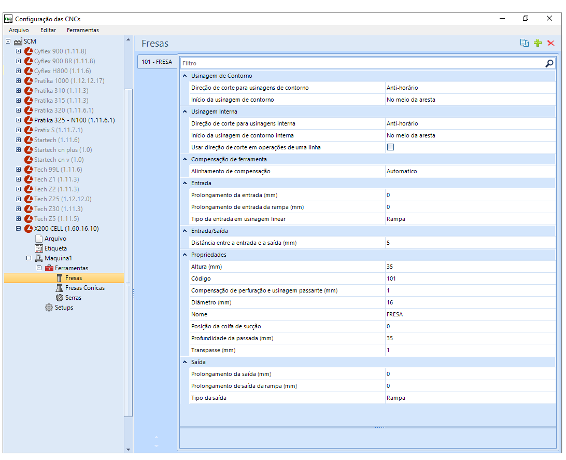Click the SCM factory root icon

[x=18, y=41]
